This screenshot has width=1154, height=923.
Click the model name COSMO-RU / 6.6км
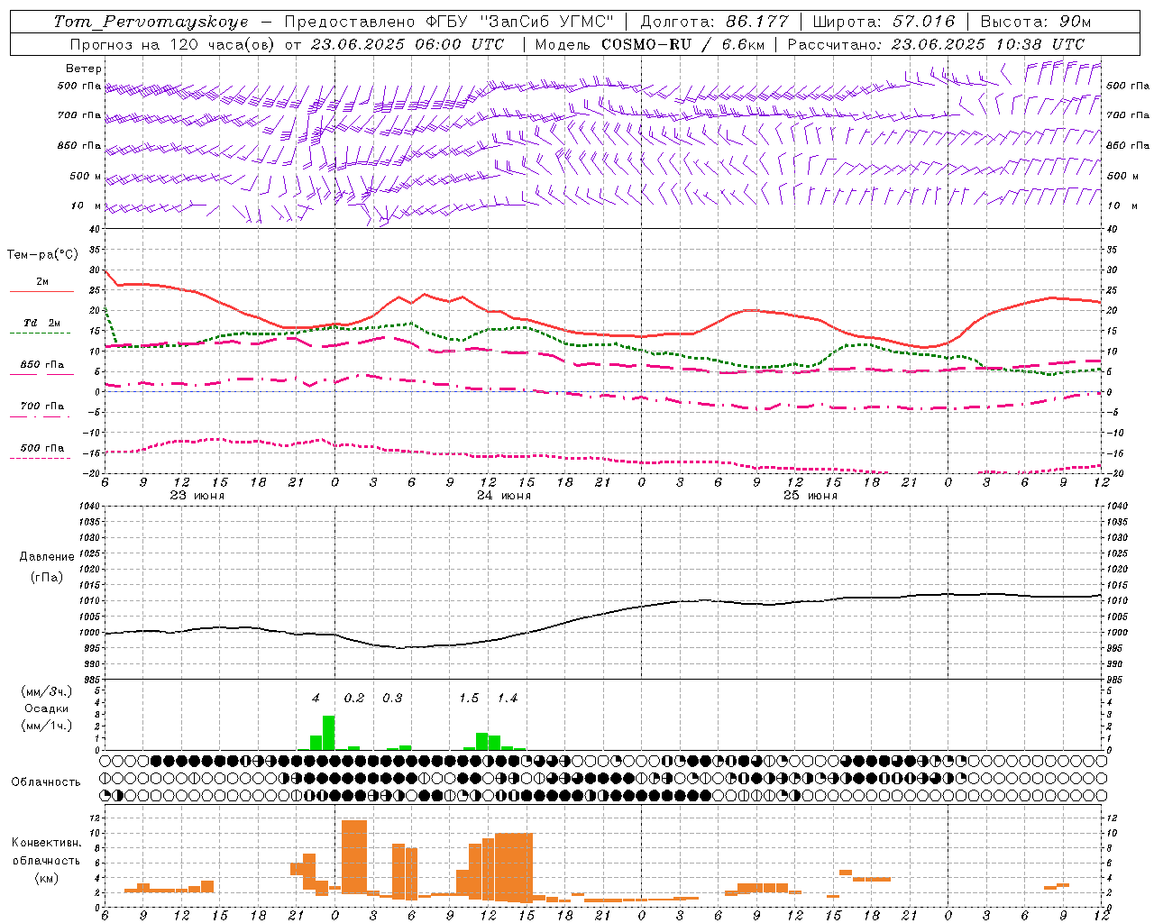(682, 44)
